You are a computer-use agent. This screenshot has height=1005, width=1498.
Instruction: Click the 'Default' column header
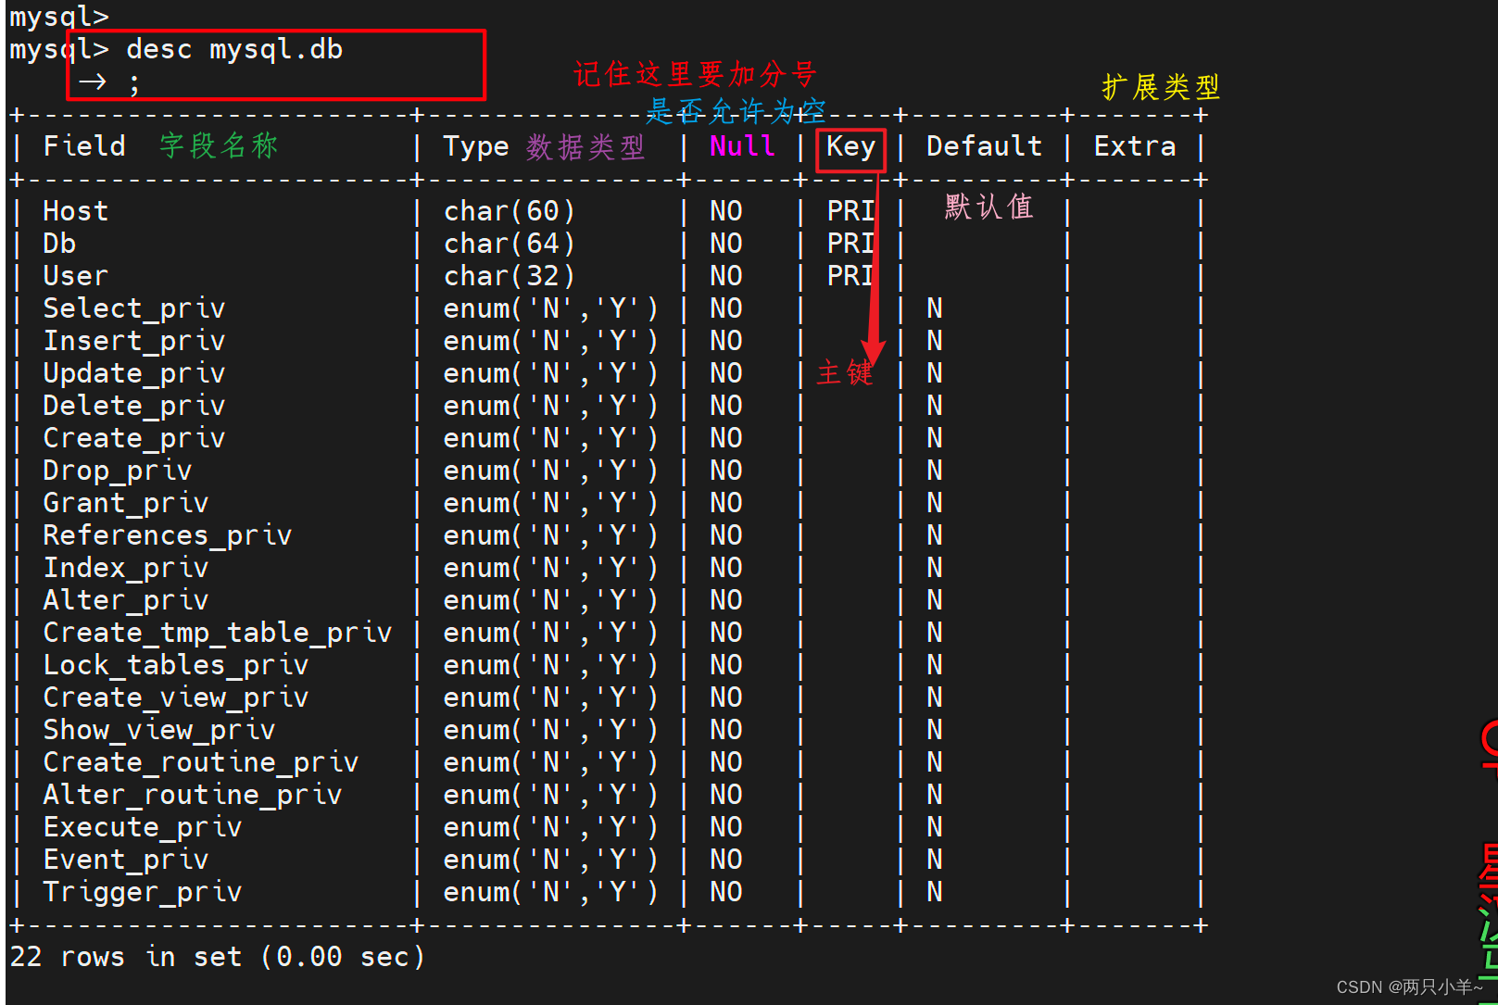click(x=984, y=146)
